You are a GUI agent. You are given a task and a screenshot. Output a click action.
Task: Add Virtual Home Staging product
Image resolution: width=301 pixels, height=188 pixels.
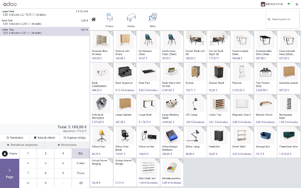pos(102,172)
